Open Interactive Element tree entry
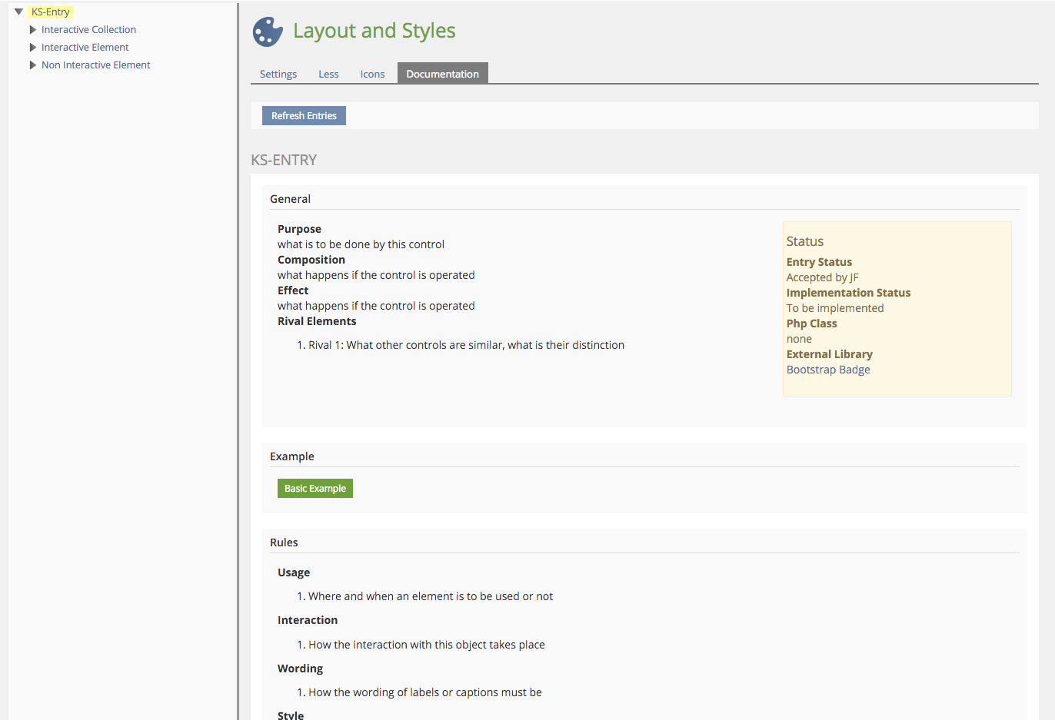This screenshot has height=720, width=1055. point(85,48)
